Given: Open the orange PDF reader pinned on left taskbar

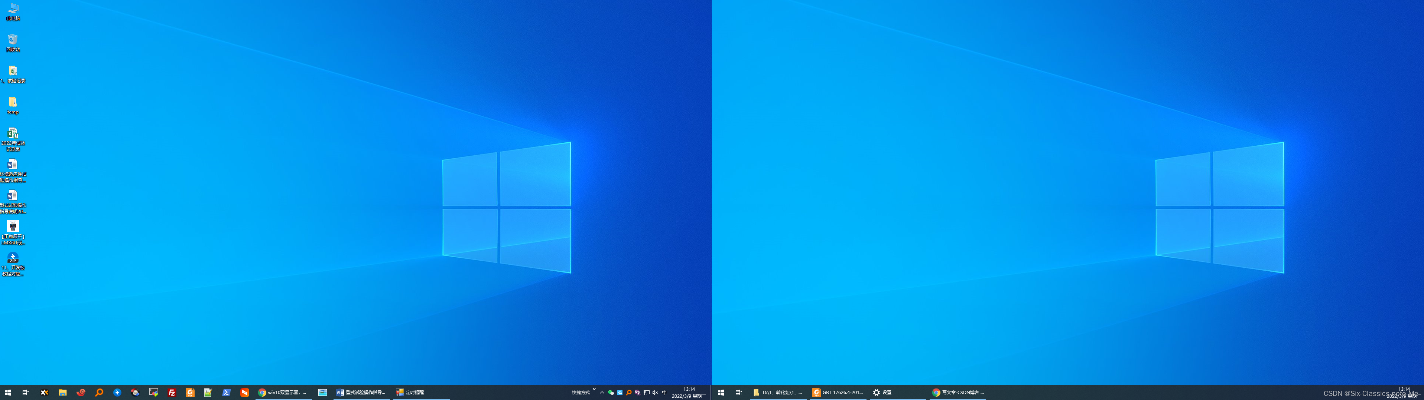Looking at the screenshot, I should [190, 392].
